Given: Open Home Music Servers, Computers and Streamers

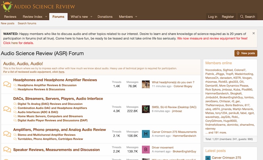Looking at the screenshot, I should (x=50, y=116).
